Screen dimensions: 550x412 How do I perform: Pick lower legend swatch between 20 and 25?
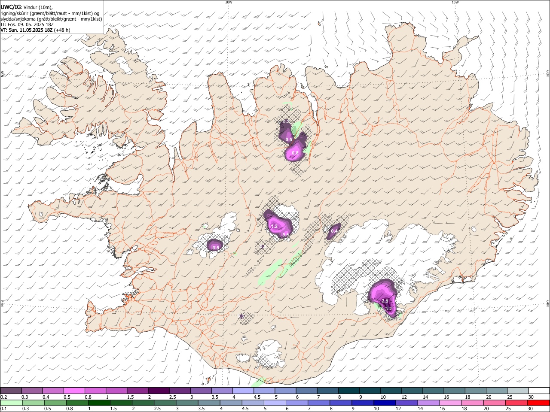click(495, 403)
